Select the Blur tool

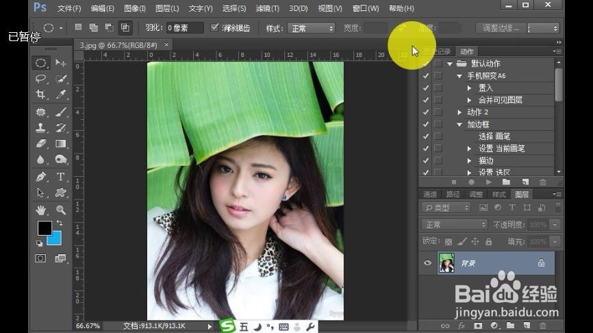41,160
